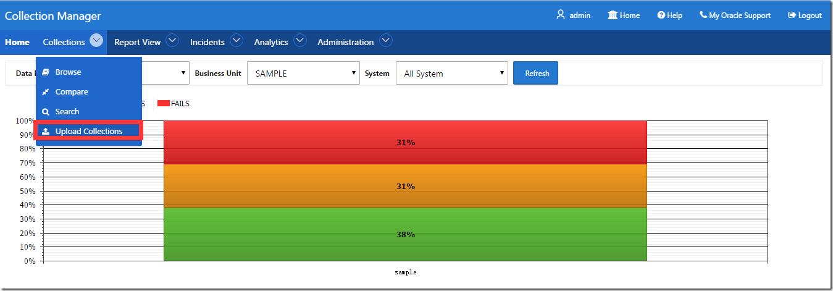Select the Home tab in the navigation bar
This screenshot has width=833, height=291.
pyautogui.click(x=17, y=42)
